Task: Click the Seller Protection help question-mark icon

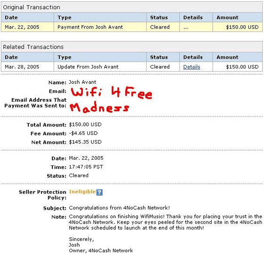Action: click(99, 192)
